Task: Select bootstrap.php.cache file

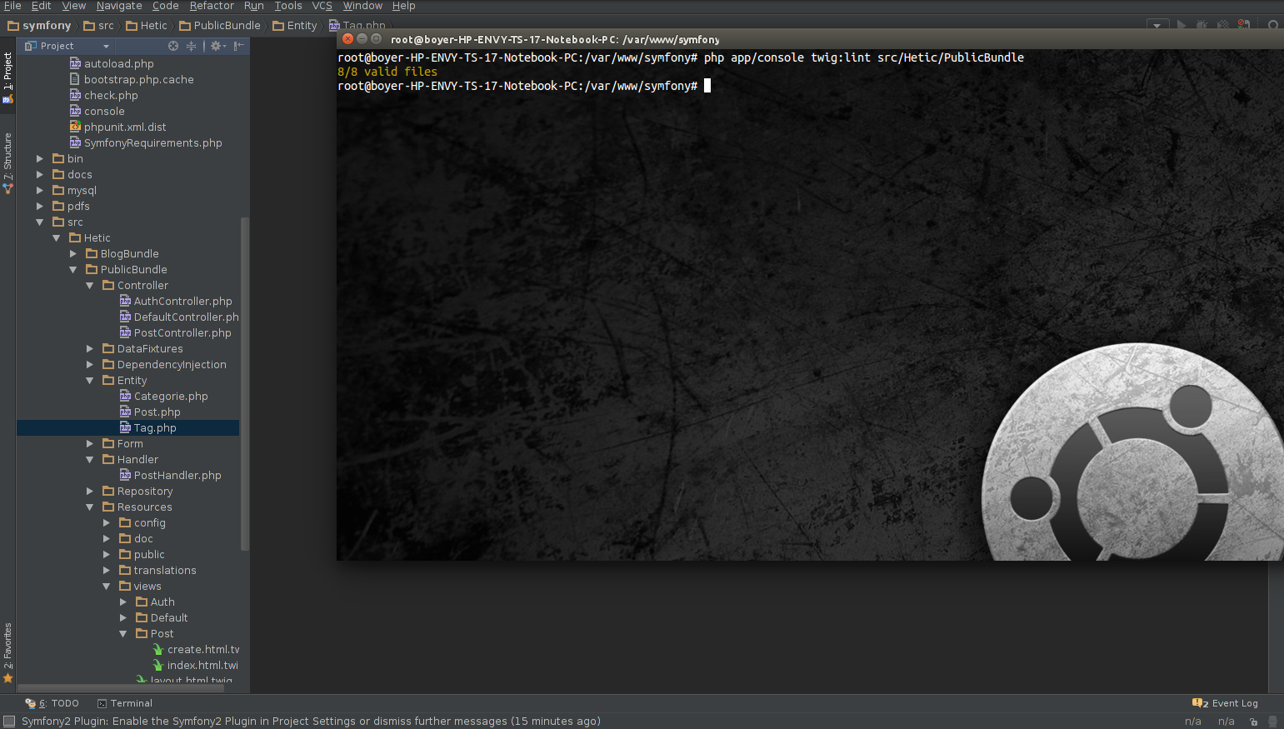Action: tap(132, 79)
